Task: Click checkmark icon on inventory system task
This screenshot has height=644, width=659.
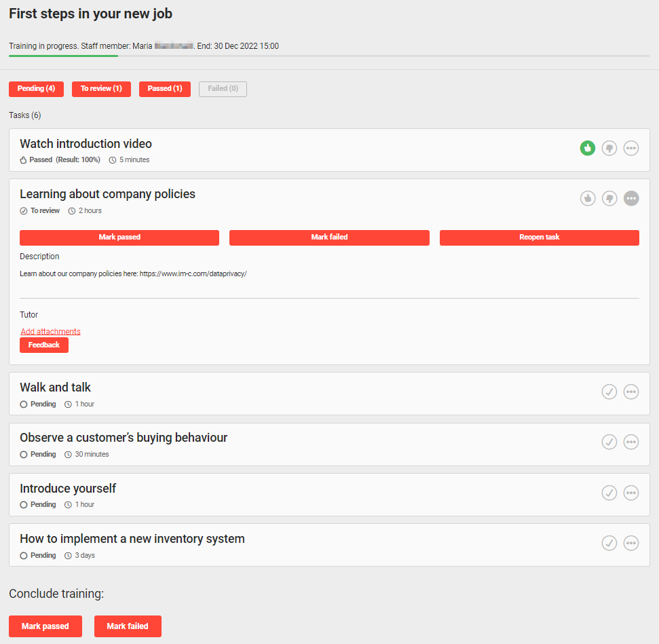Action: pyautogui.click(x=609, y=543)
